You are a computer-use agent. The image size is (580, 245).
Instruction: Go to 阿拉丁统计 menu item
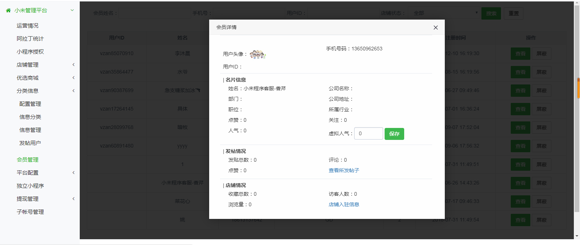pos(30,39)
